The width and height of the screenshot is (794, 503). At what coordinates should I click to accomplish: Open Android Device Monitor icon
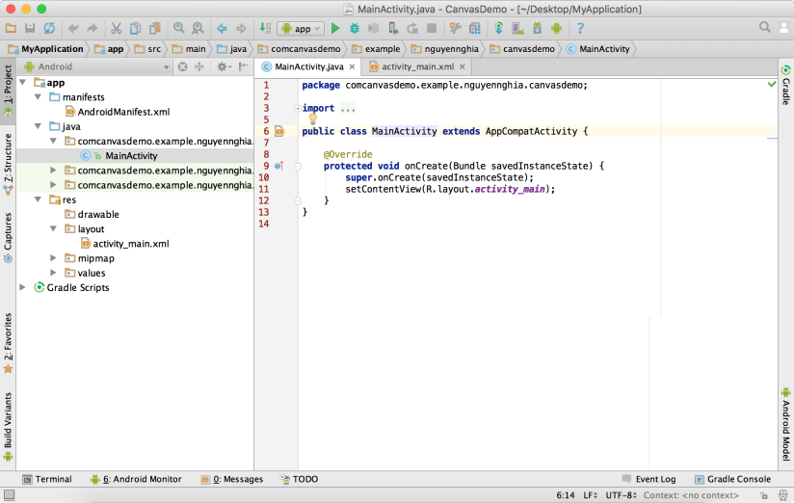[557, 28]
